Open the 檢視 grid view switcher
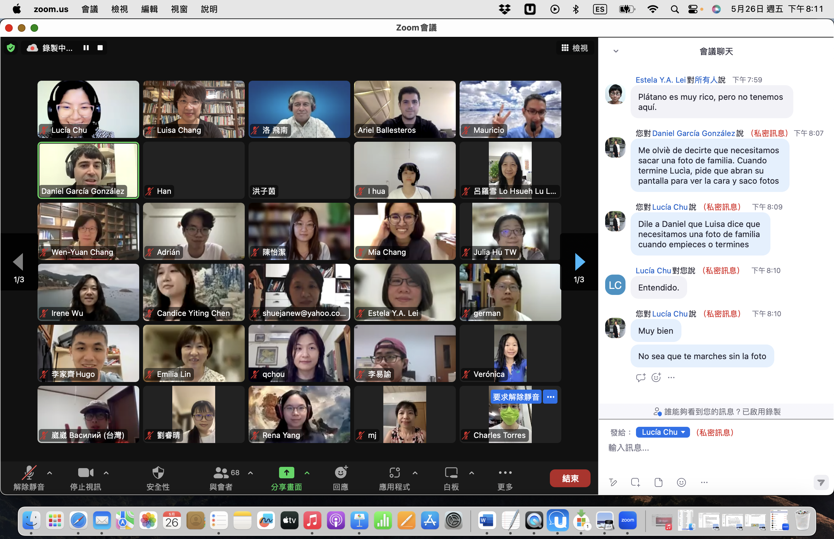Image resolution: width=834 pixels, height=539 pixels. (x=575, y=48)
